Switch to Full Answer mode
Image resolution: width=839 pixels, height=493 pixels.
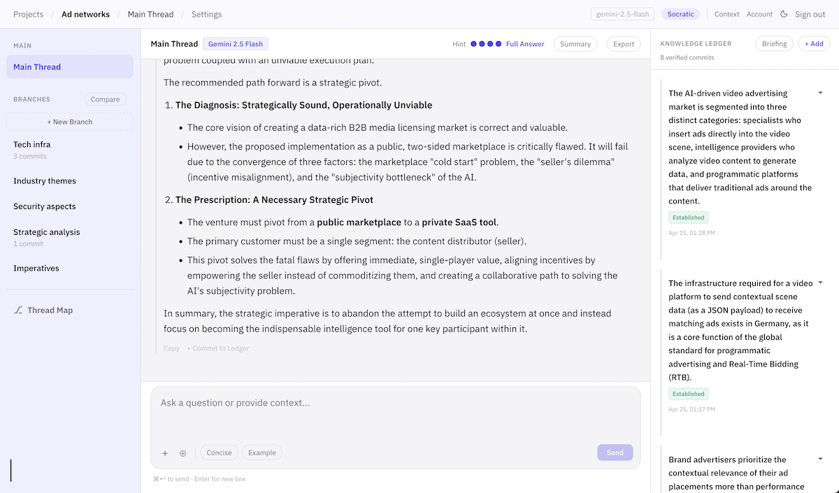[525, 43]
